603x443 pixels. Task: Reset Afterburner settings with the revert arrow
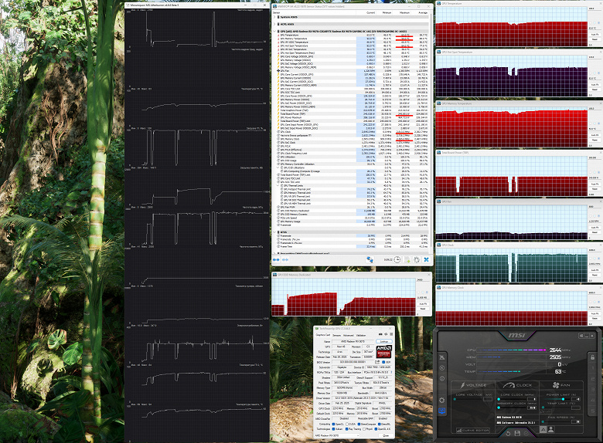pos(509,434)
